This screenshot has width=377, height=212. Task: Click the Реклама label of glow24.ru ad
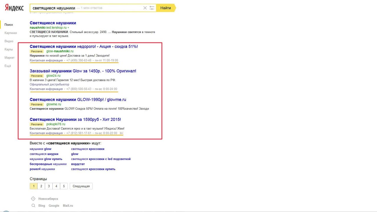tap(37, 76)
